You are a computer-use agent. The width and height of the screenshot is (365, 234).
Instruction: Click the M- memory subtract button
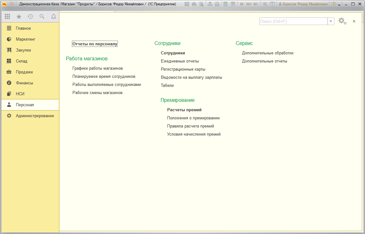(256, 4)
